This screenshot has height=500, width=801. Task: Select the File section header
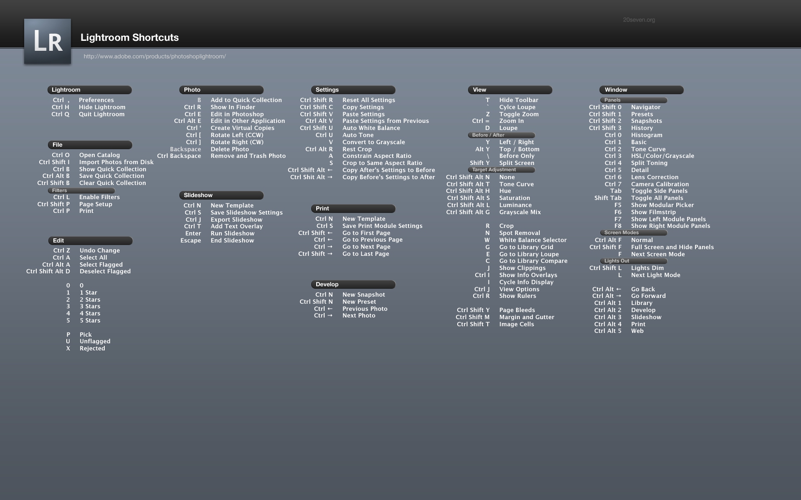click(90, 145)
